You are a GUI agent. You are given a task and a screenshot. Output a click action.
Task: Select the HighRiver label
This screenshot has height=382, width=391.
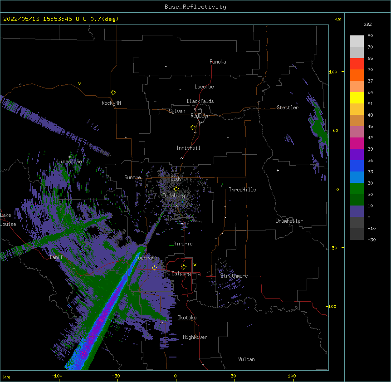pos(195,337)
